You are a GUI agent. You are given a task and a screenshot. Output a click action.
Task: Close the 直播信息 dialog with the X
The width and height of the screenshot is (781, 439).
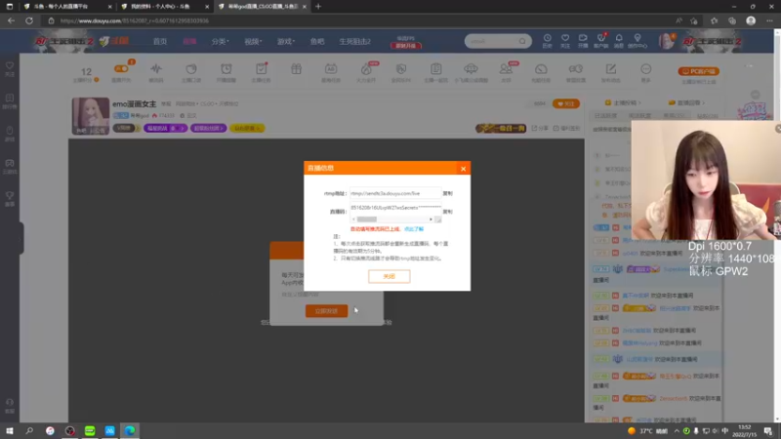pos(463,169)
